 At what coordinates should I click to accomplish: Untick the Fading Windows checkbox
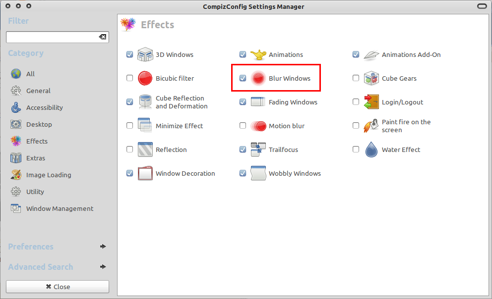click(x=243, y=102)
